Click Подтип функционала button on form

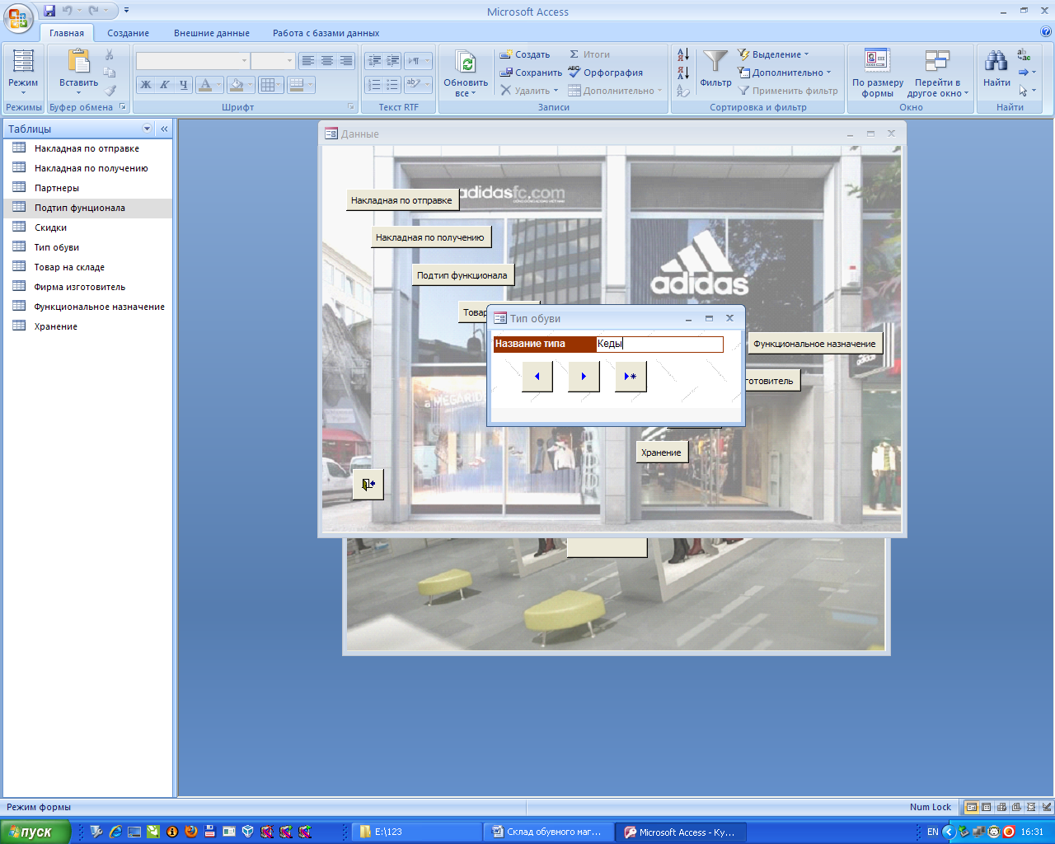(x=462, y=275)
